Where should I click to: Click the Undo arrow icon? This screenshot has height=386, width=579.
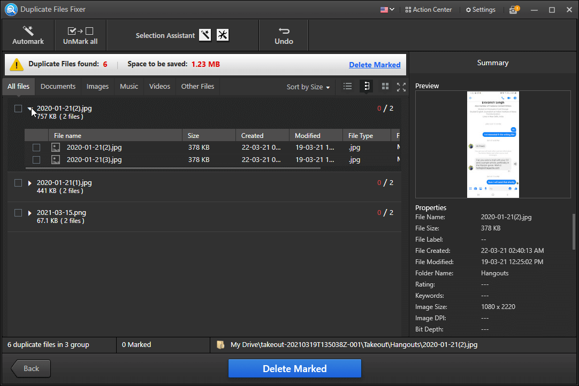pyautogui.click(x=284, y=31)
